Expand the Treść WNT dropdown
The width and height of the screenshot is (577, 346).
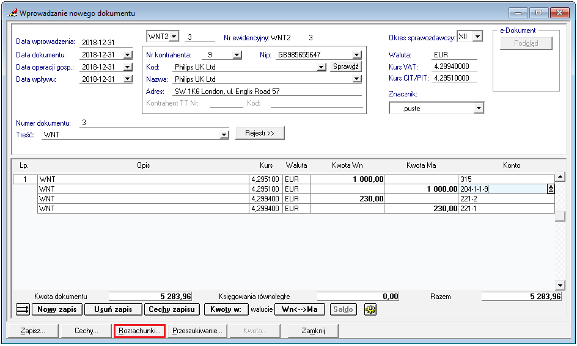(x=224, y=135)
